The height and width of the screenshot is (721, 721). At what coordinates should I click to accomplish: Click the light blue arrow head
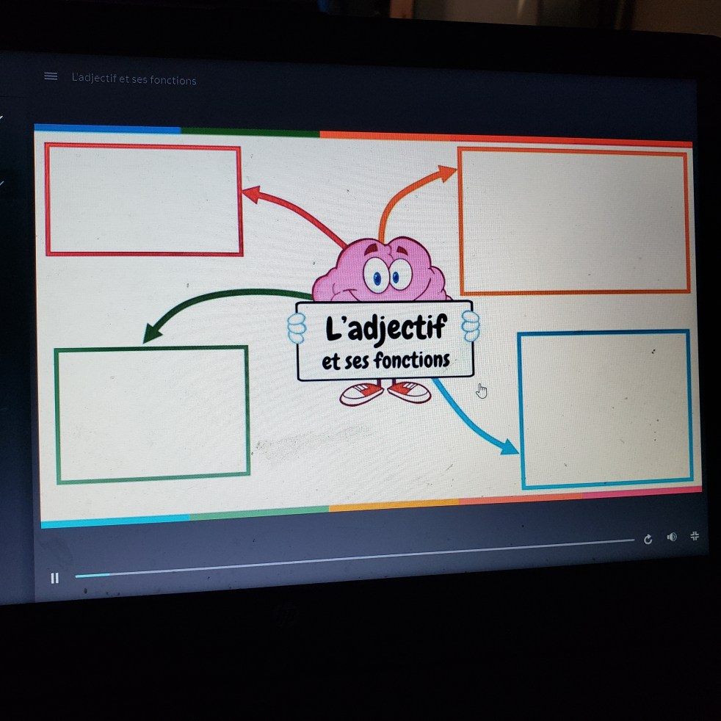(508, 446)
